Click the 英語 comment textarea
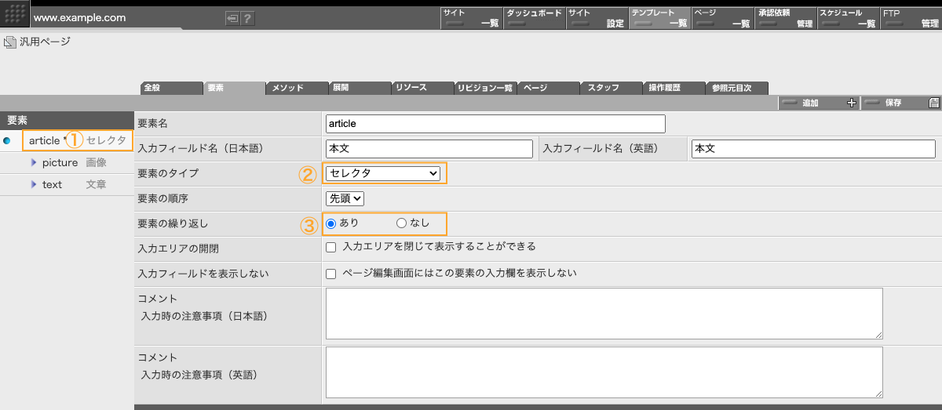The image size is (942, 410). [x=604, y=373]
